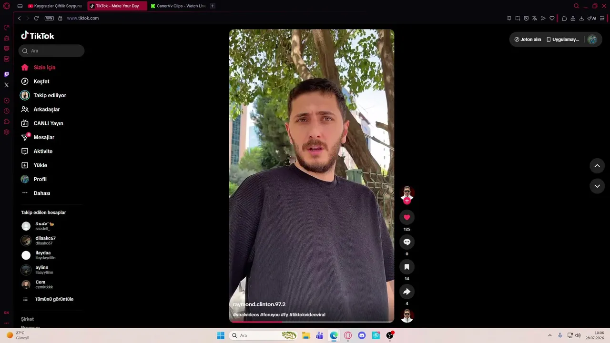Image resolution: width=610 pixels, height=343 pixels.
Task: Click the #viralvideos hashtag
Action: (x=246, y=315)
